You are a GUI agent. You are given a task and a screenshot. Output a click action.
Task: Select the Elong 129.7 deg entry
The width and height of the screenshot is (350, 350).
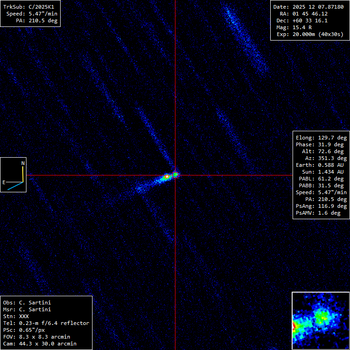coord(321,138)
